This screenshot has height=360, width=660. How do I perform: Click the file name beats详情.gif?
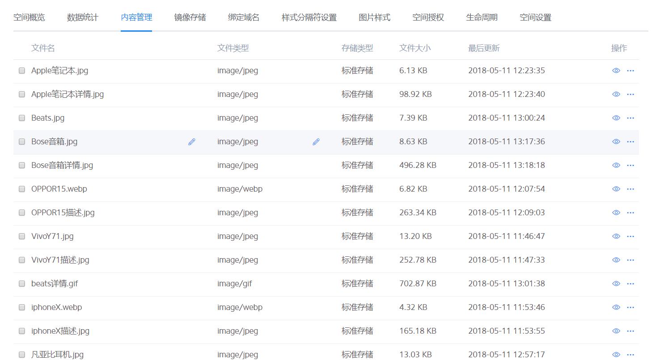[x=55, y=284]
